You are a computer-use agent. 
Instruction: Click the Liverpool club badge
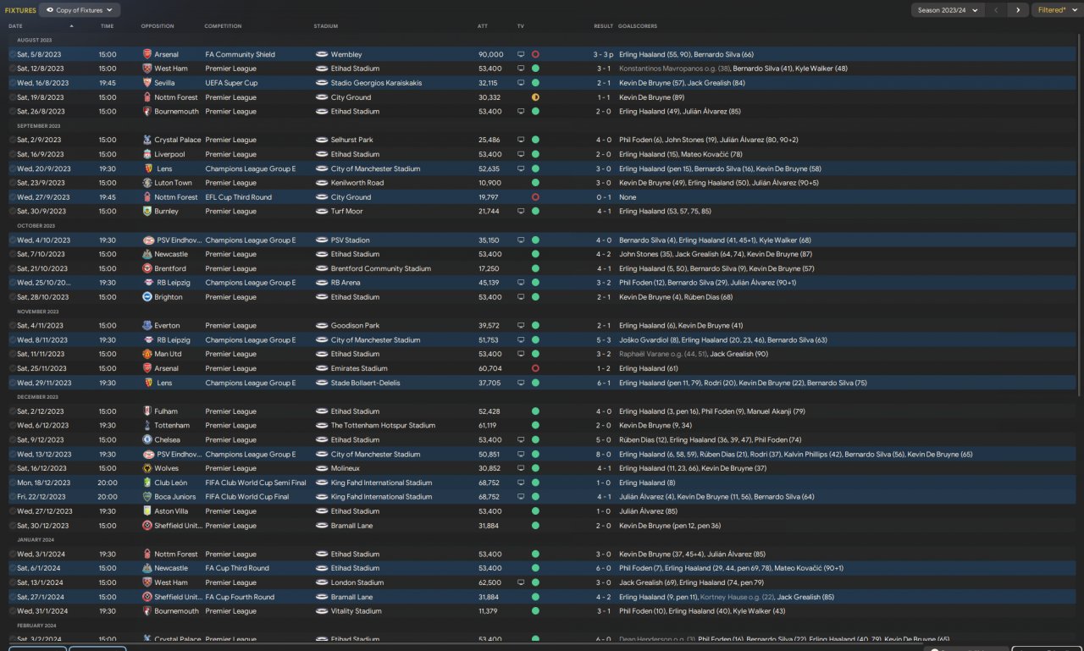[x=148, y=154]
